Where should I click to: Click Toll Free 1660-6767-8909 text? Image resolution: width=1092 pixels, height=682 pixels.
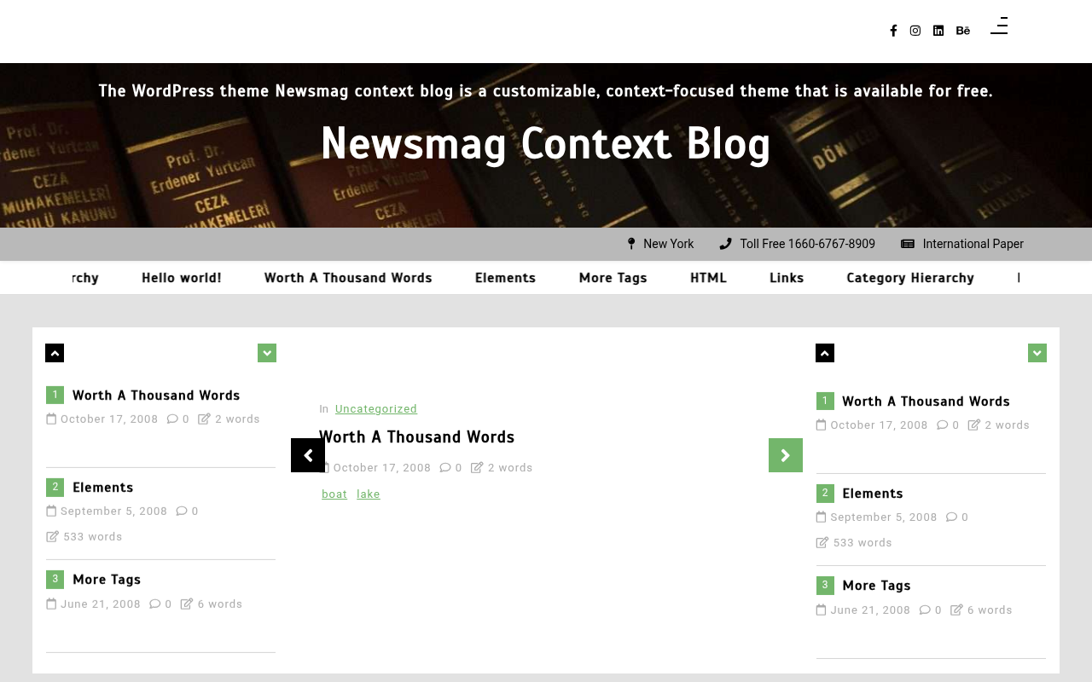808,244
